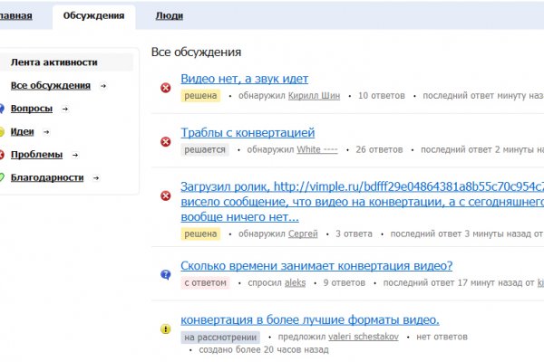Select the "Обсуждения" tab
The image size is (544, 362).
tap(93, 15)
